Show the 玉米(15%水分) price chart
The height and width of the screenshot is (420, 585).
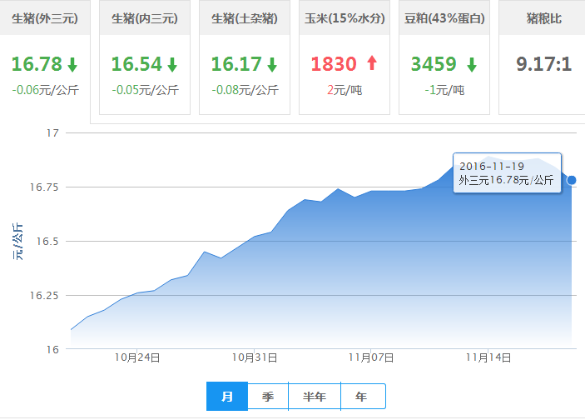[x=344, y=17]
